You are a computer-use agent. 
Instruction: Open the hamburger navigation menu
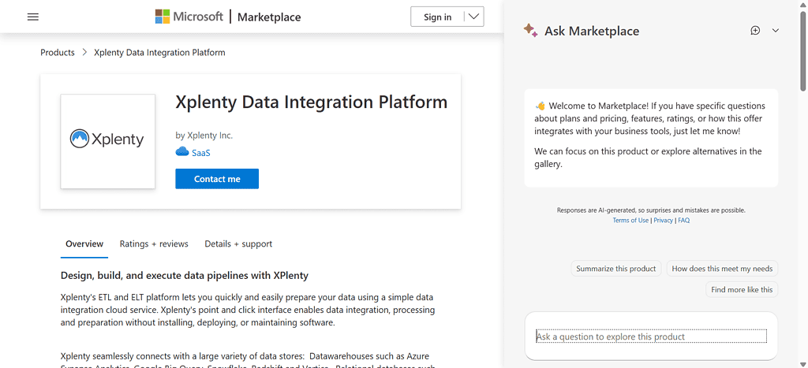pyautogui.click(x=33, y=17)
